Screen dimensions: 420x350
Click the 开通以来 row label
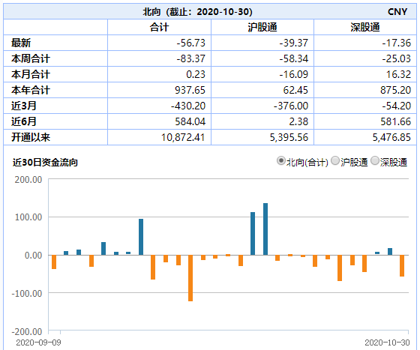(31, 138)
